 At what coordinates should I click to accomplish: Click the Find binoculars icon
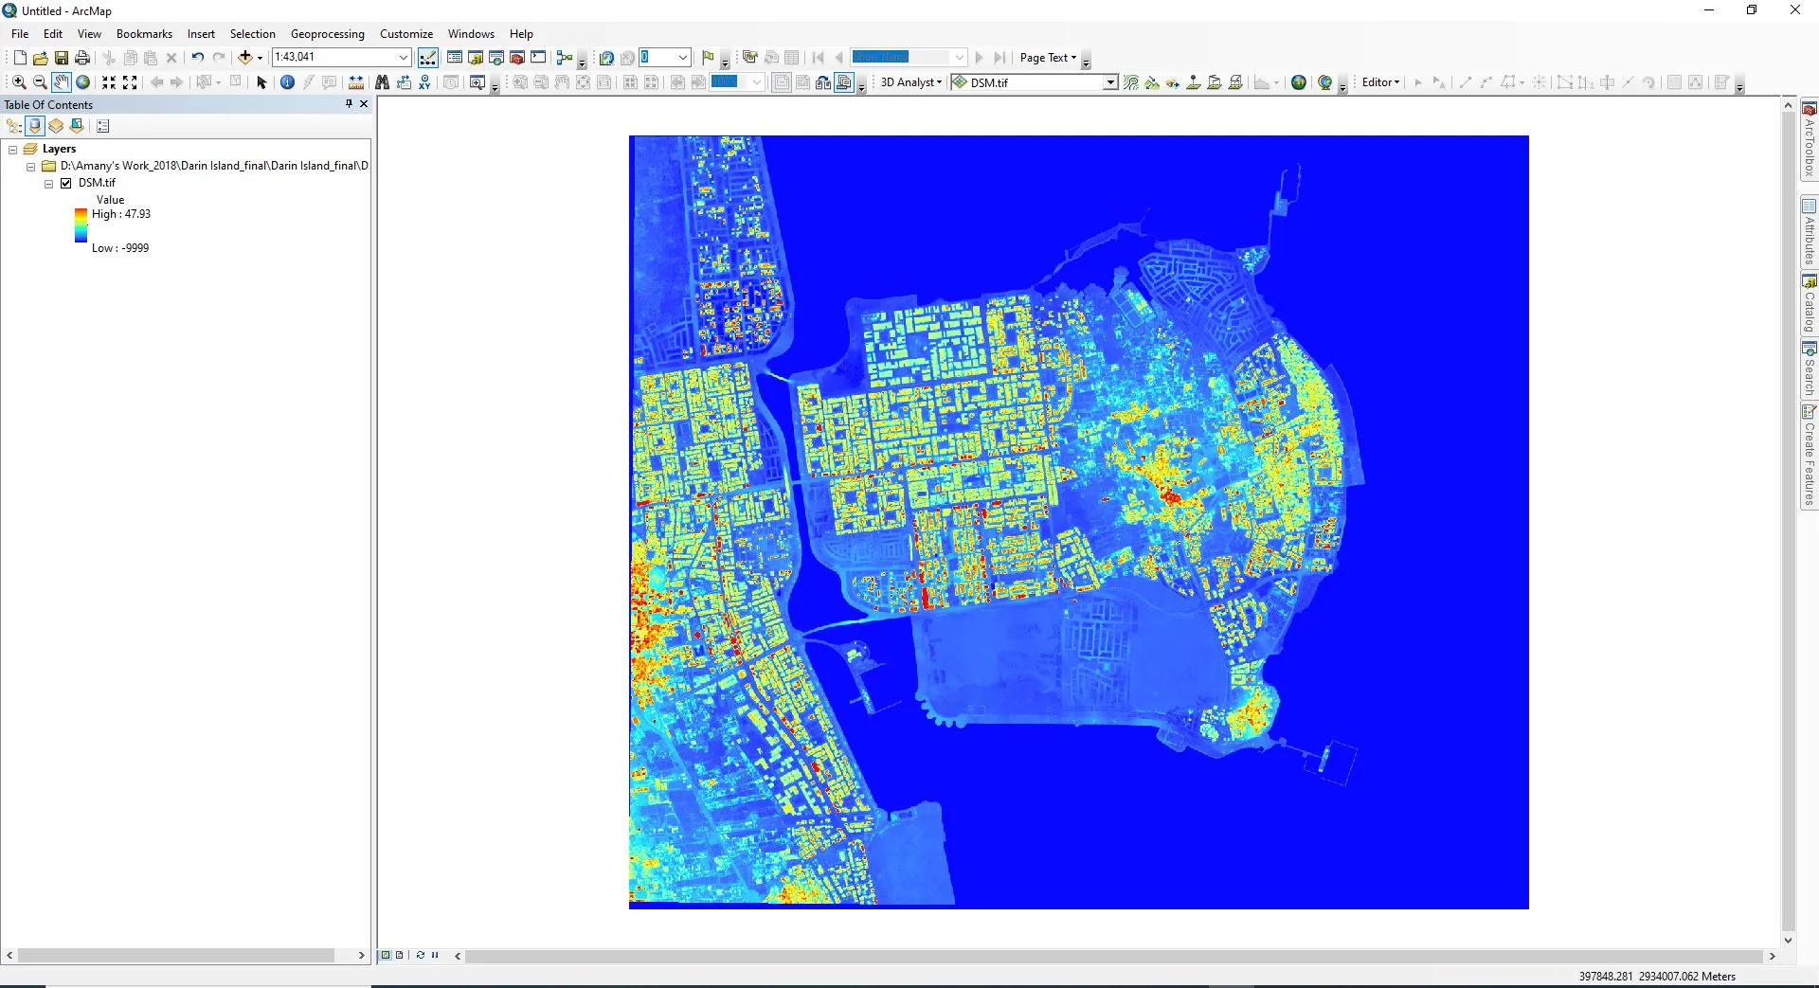[382, 82]
